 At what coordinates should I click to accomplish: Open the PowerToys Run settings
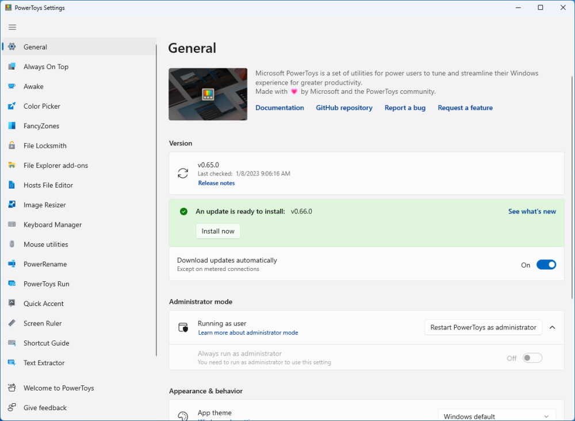(79, 284)
